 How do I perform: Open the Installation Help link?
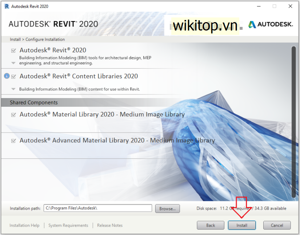tap(24, 226)
